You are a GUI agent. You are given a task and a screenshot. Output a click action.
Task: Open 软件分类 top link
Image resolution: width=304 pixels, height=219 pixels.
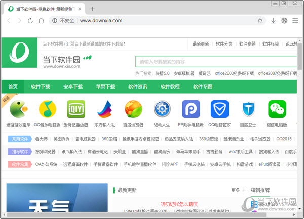point(224,44)
